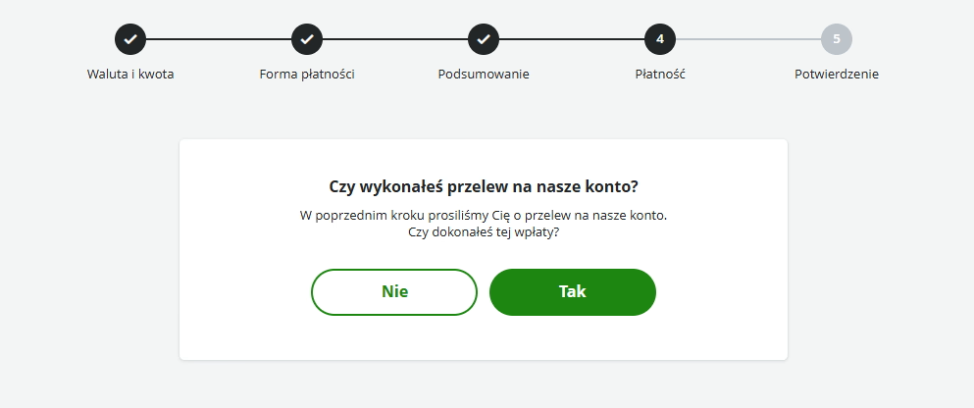974x408 pixels.
Task: Click the checkmark icon above Podsumowanie
Action: coord(484,39)
